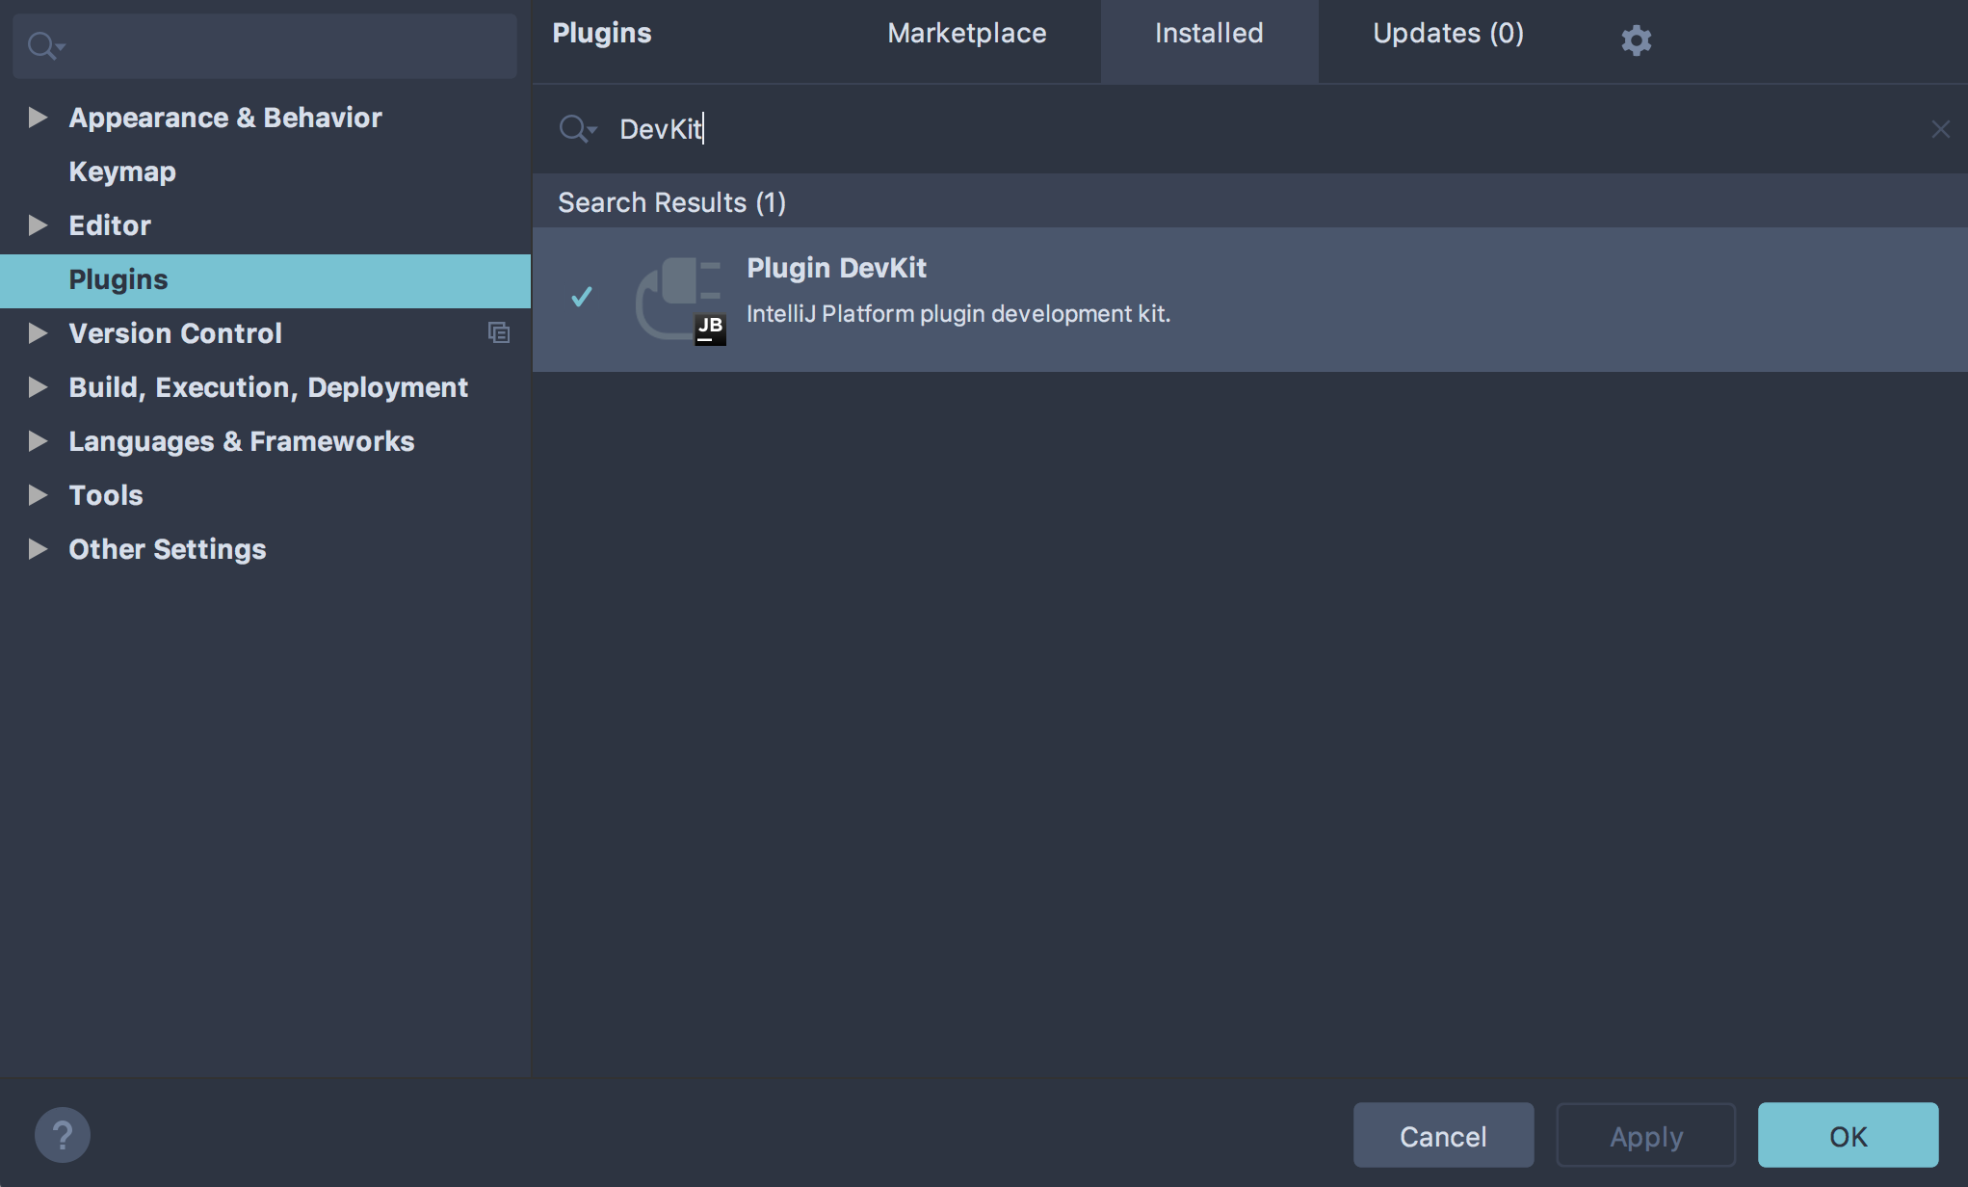1968x1187 pixels.
Task: Open Appearance & Behavior settings
Action: (x=225, y=118)
